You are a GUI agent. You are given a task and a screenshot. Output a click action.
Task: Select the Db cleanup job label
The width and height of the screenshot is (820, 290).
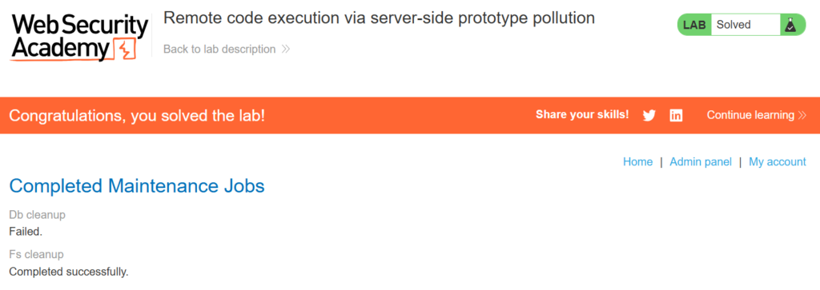(37, 215)
